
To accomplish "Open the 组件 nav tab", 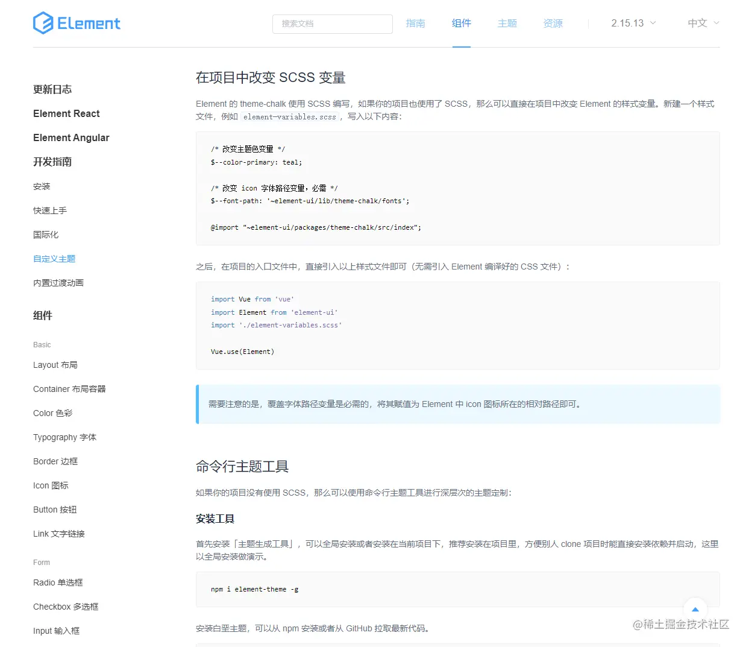I will (x=462, y=23).
